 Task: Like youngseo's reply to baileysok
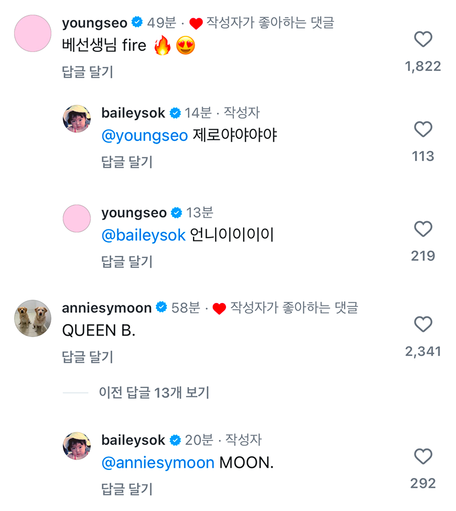(x=423, y=229)
